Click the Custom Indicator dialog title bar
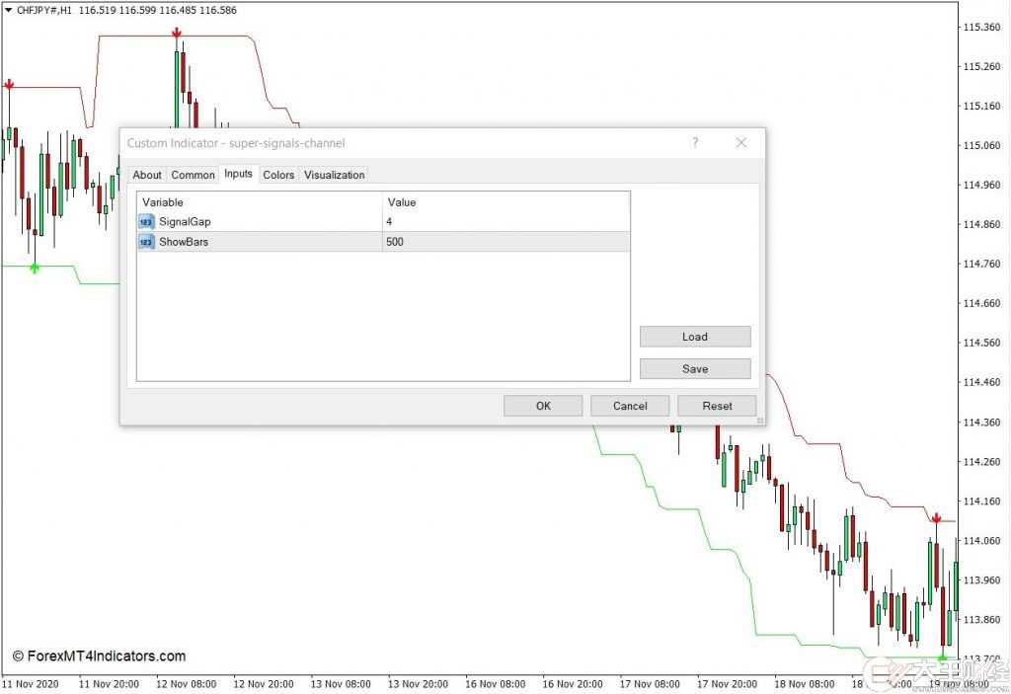Image resolution: width=1011 pixels, height=694 pixels. tap(442, 143)
